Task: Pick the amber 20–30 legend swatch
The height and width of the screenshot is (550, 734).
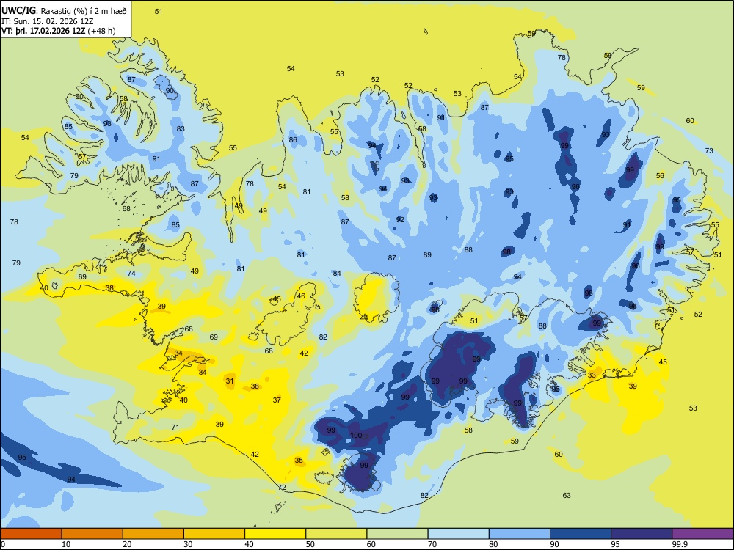Action: (x=153, y=534)
